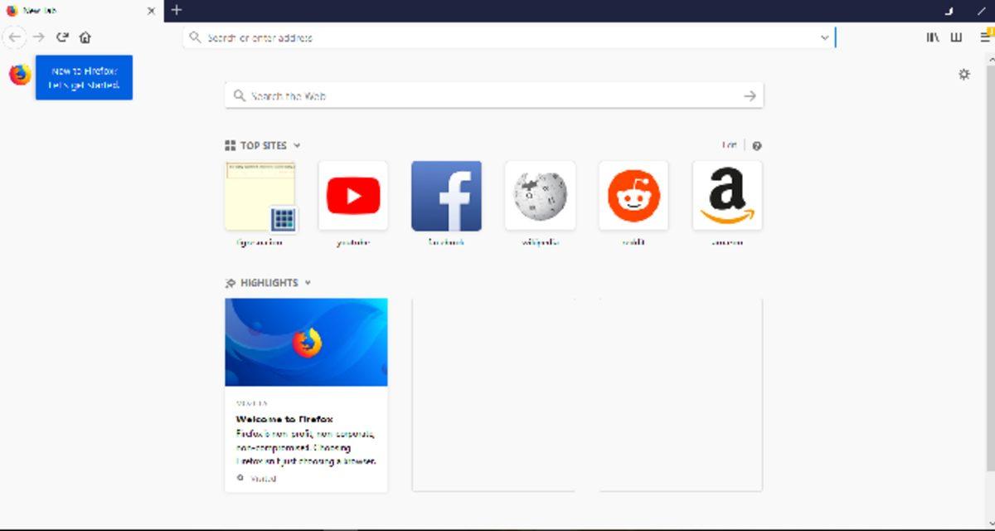The height and width of the screenshot is (531, 995).
Task: Click the Back navigation arrow
Action: pyautogui.click(x=15, y=37)
